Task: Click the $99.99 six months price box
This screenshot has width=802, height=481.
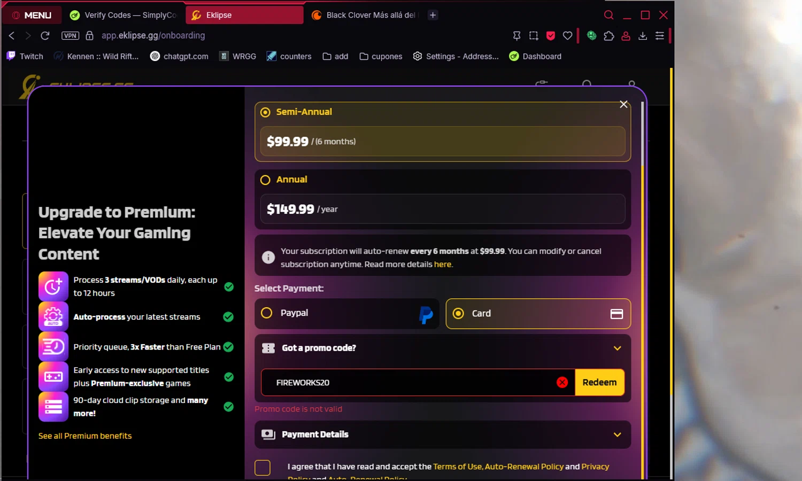Action: pyautogui.click(x=443, y=142)
